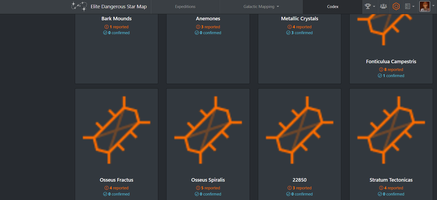Viewport: 437px width, 200px height.
Task: Open the Metallic Crystals codex entry
Action: (300, 19)
